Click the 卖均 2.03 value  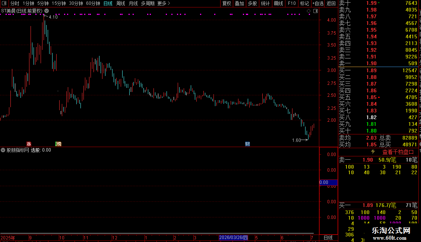(371, 138)
